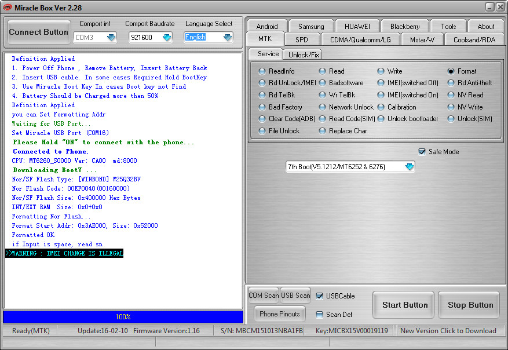Click the Formatted OK. log line

tap(34, 235)
